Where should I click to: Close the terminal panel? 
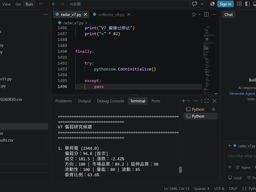(x=214, y=101)
